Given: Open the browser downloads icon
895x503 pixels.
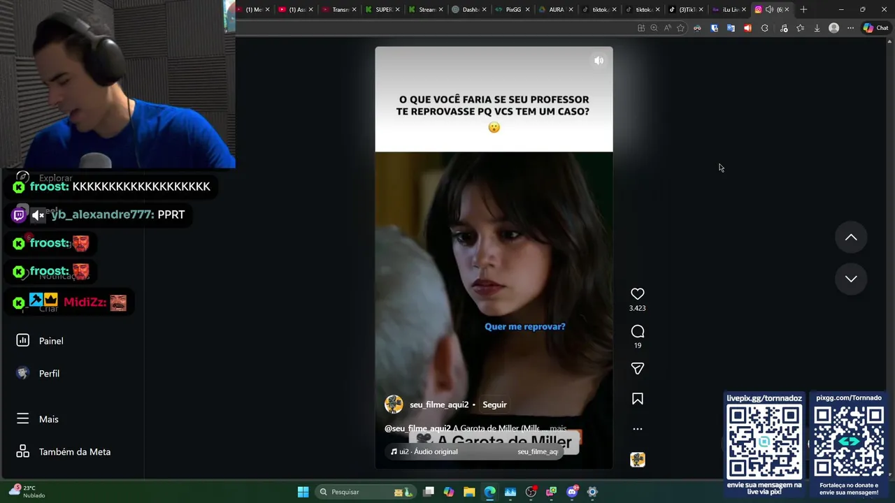Looking at the screenshot, I should pyautogui.click(x=817, y=28).
